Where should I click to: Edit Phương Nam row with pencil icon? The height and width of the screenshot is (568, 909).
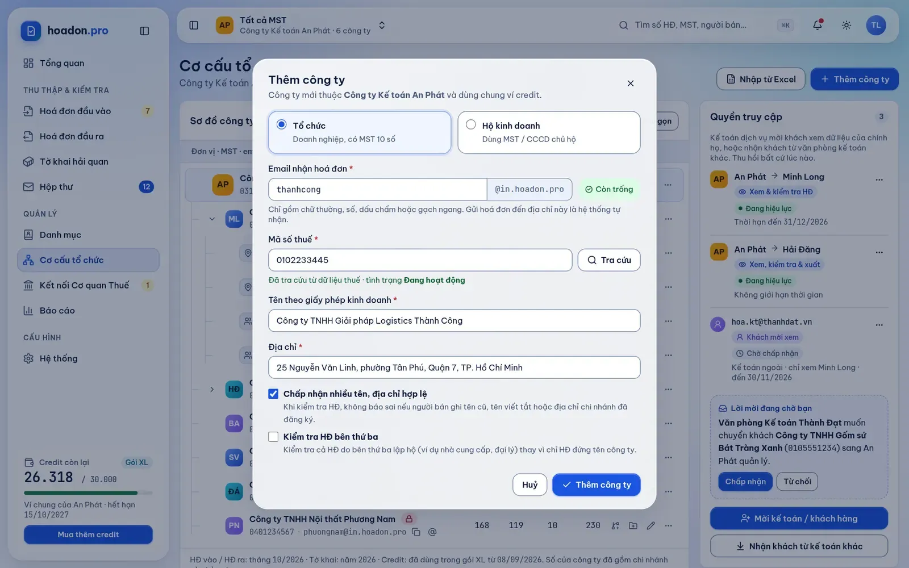651,525
